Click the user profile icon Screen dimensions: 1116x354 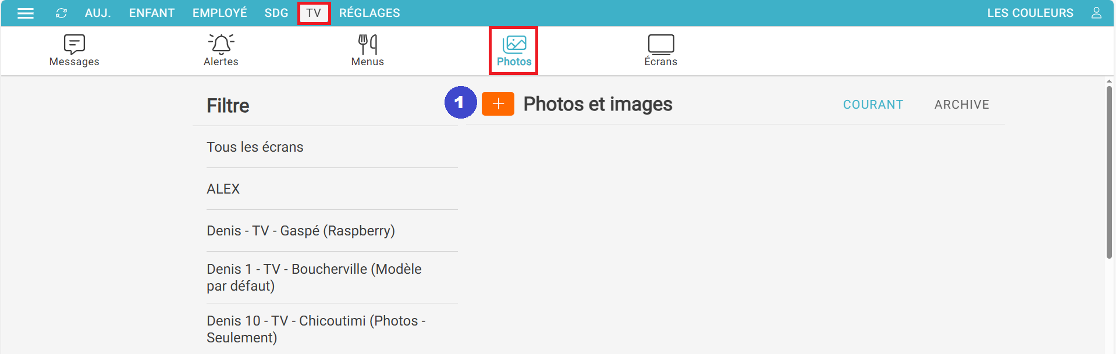point(1096,13)
